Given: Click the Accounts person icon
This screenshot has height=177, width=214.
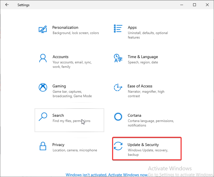Looking at the screenshot, I should (43, 58).
